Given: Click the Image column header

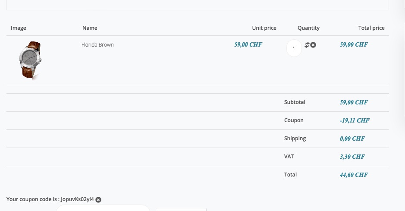Looking at the screenshot, I should coord(19,28).
